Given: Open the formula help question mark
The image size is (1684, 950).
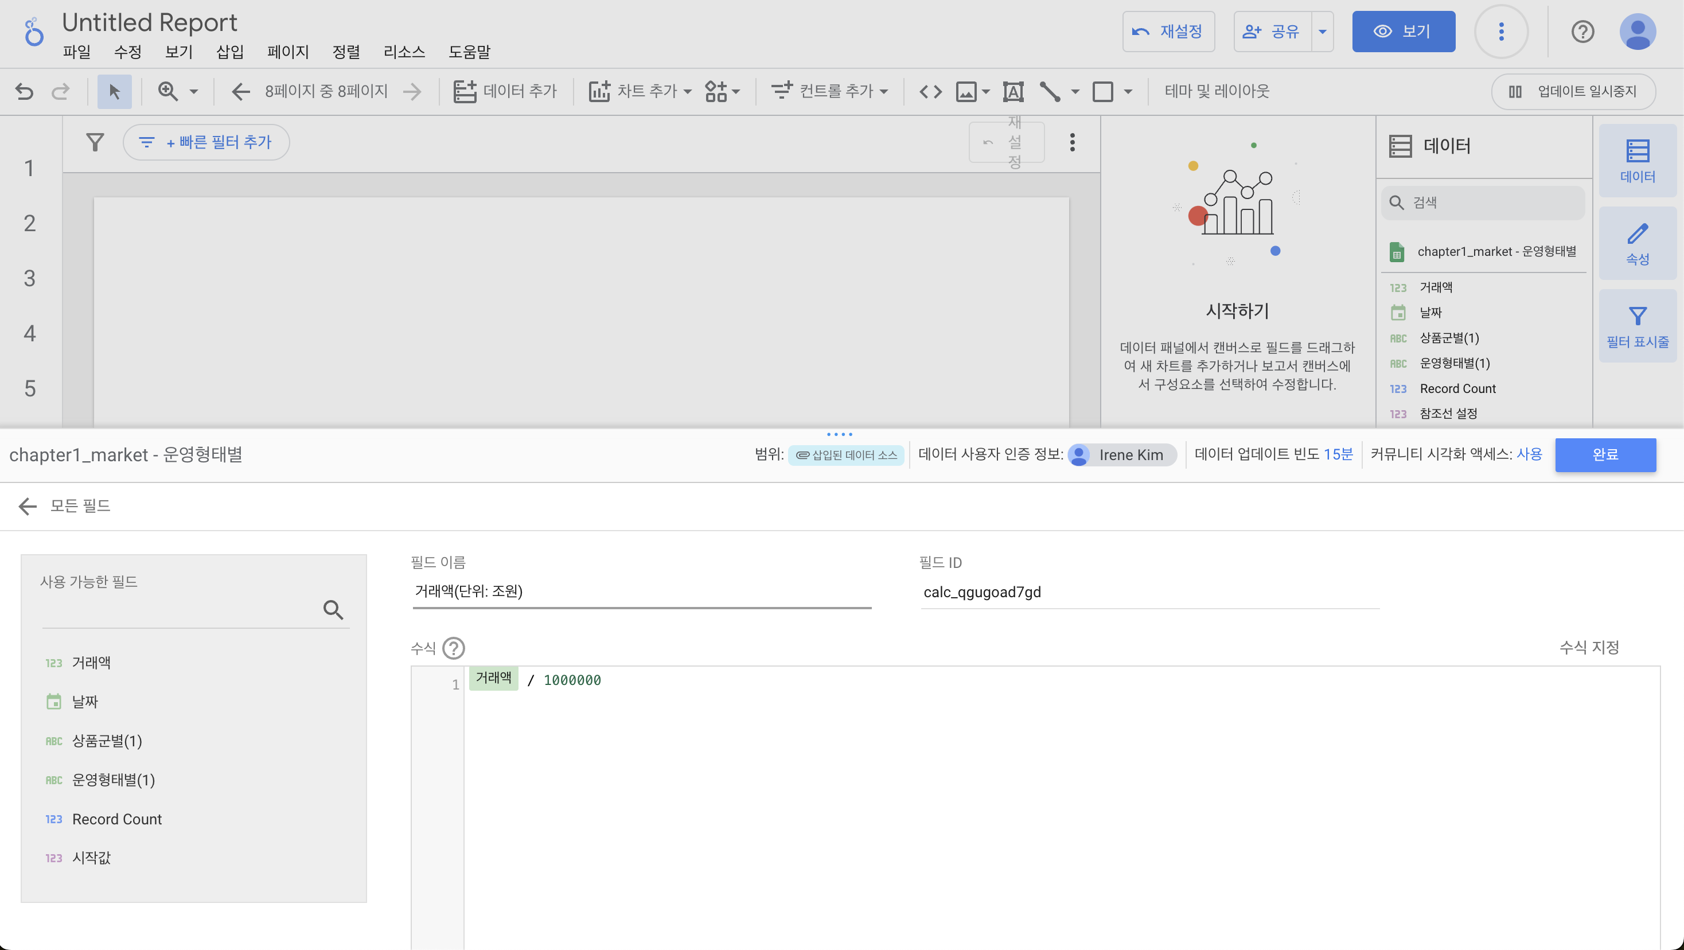Looking at the screenshot, I should coord(453,648).
